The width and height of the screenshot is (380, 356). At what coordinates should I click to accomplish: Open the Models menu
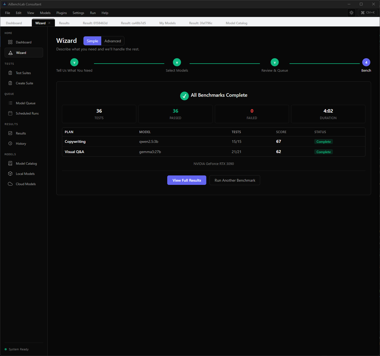45,13
